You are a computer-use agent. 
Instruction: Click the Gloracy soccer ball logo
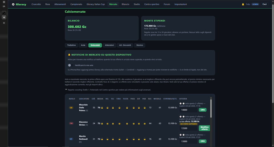click(13, 4)
